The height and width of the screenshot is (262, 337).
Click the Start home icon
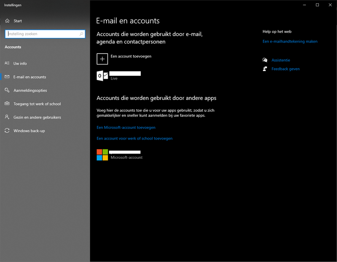pyautogui.click(x=7, y=21)
